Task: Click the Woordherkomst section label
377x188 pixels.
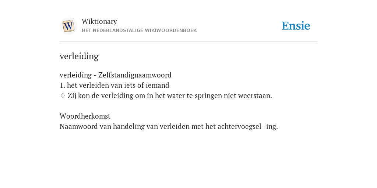Action: (85, 116)
